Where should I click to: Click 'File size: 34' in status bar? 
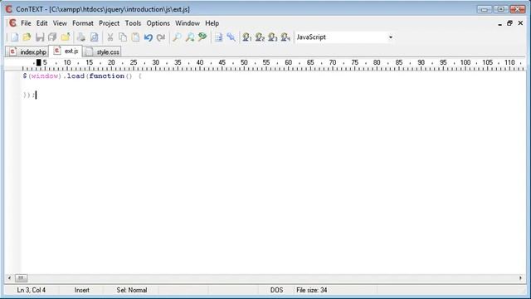[312, 290]
